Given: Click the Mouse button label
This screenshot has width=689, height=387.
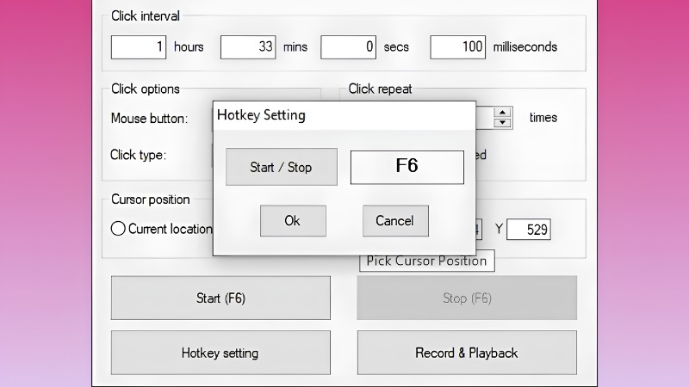Looking at the screenshot, I should (149, 119).
